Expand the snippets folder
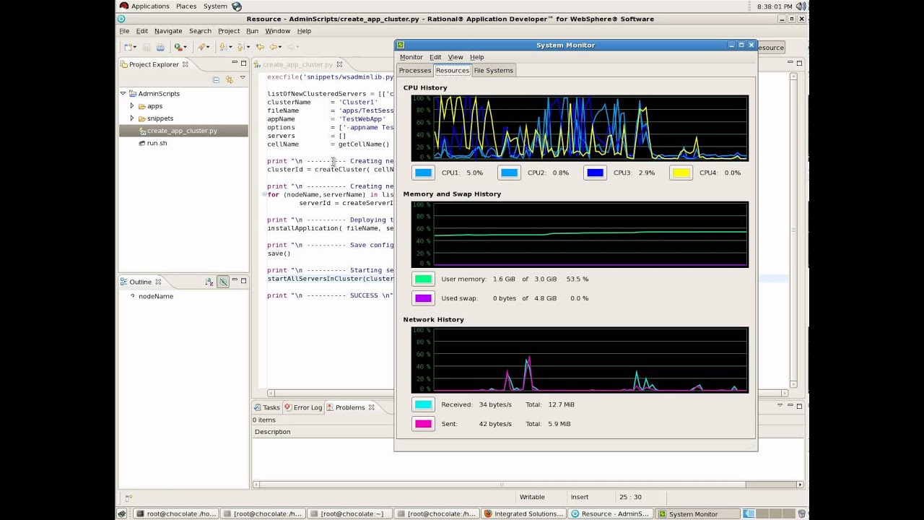 [132, 118]
